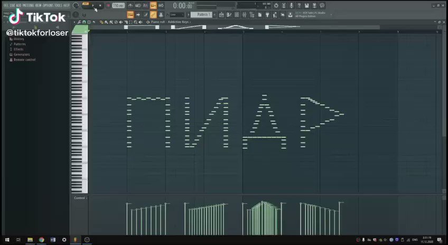Open the PATTERNS menu
Image resolution: width=448 pixels, height=245 pixels.
click(29, 5)
